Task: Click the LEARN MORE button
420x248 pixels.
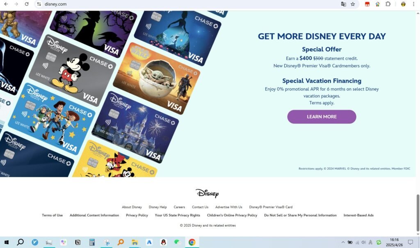Action: [x=322, y=117]
